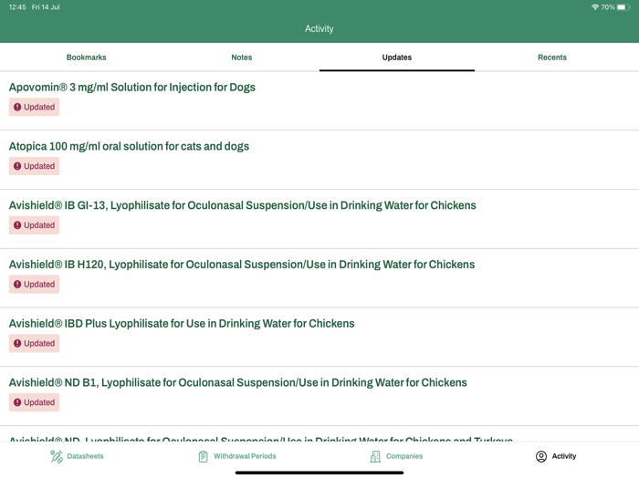Screen dimensions: 639x479
Task: Click Updated badge under Avishield IB H120
Action: pos(35,285)
